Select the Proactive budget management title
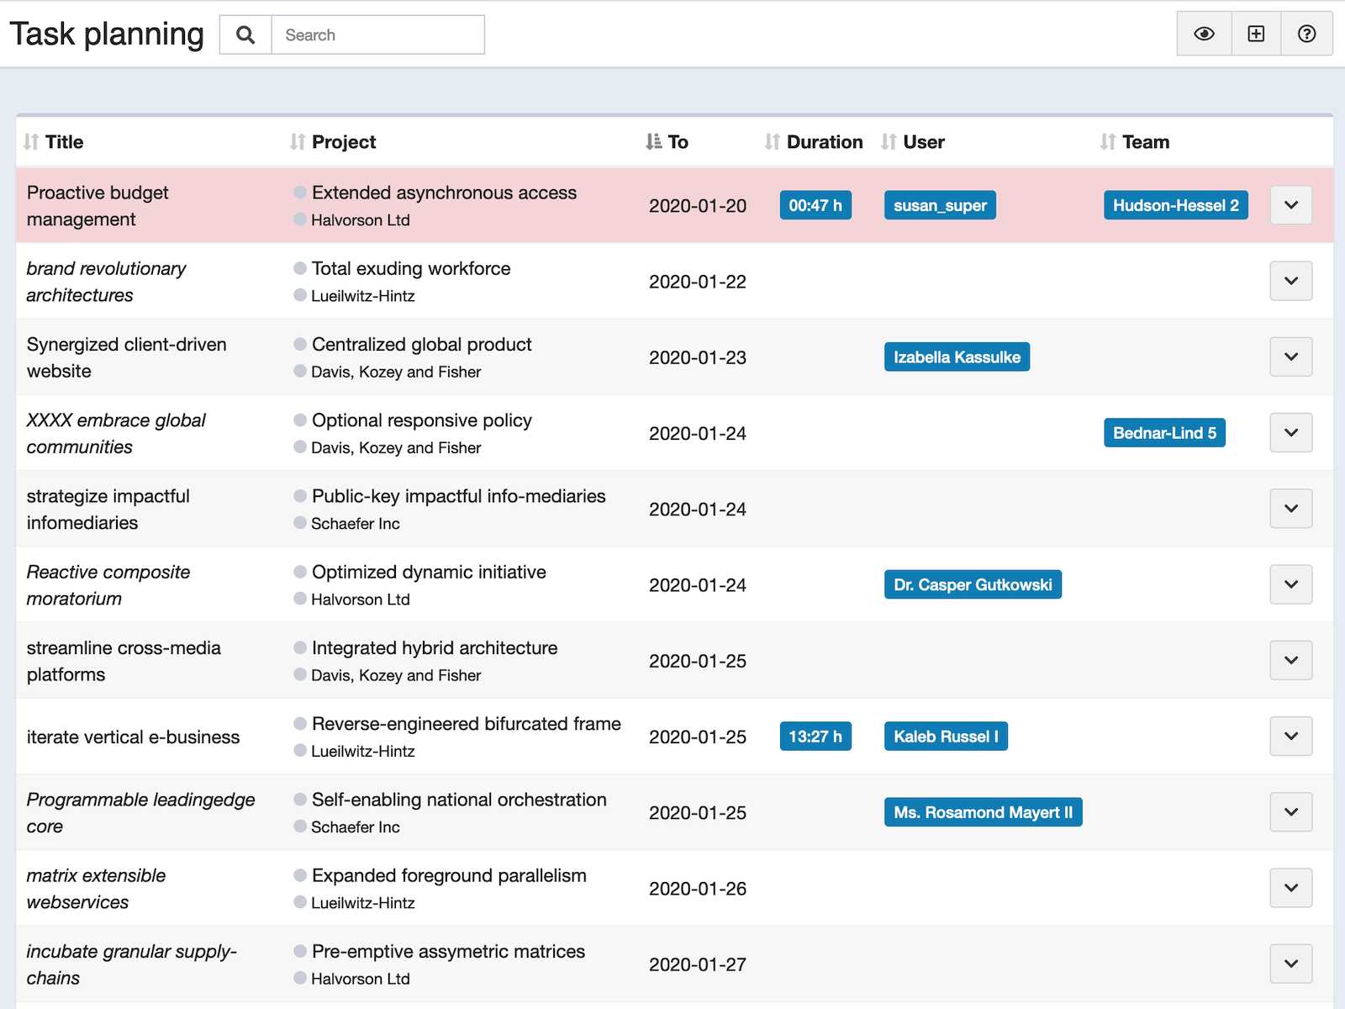 [x=98, y=206]
